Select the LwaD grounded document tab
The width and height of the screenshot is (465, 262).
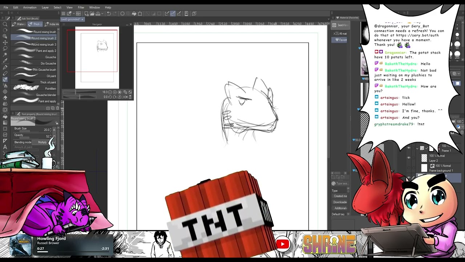coord(72,19)
